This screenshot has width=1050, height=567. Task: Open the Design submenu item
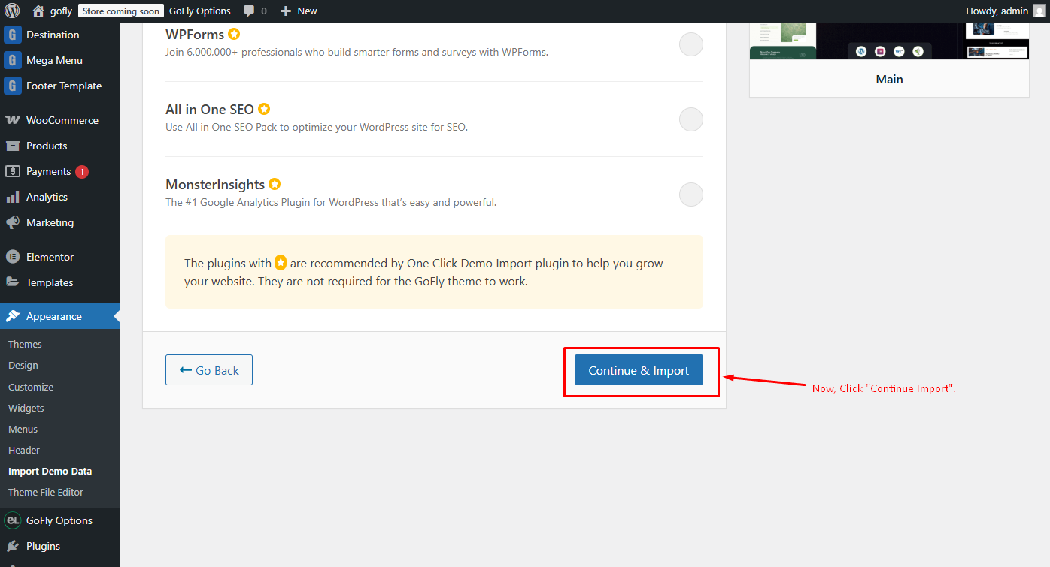(23, 365)
